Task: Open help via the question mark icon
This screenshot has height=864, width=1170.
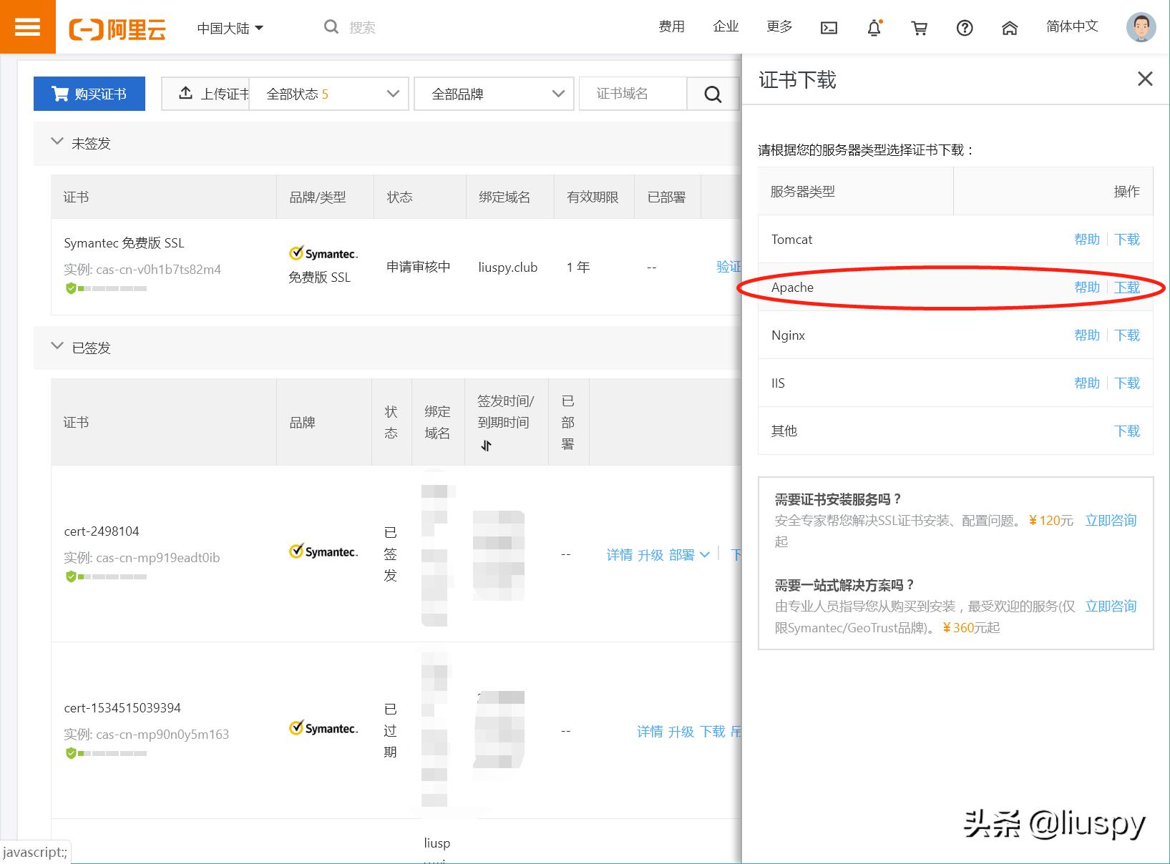Action: [x=965, y=27]
